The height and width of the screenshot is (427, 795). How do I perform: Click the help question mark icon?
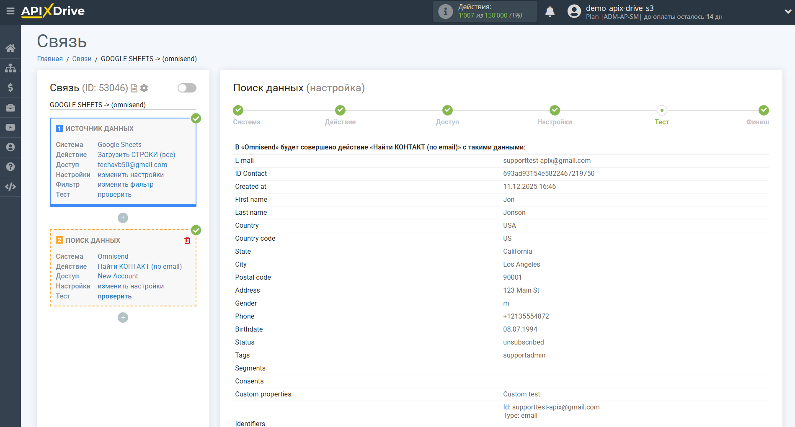coord(10,167)
